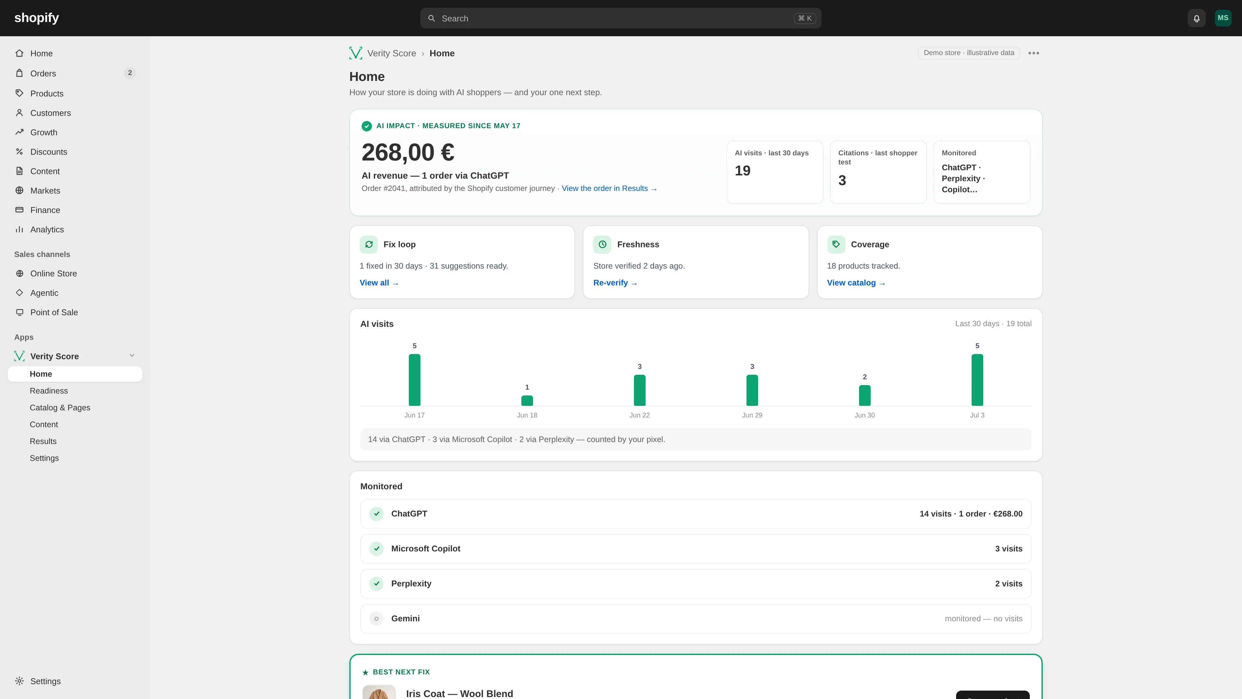Click the Verity Score logo in the breadcrumb
Image resolution: width=1242 pixels, height=699 pixels.
[356, 53]
